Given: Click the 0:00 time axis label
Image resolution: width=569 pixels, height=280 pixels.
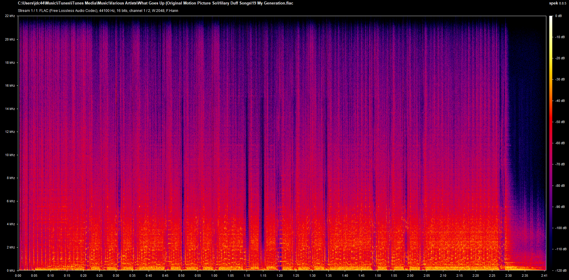Looking at the screenshot, I should 18,276.
